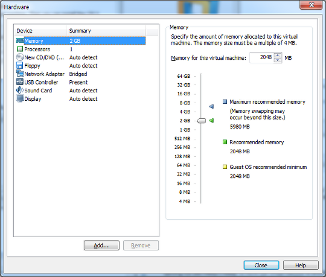The height and width of the screenshot is (277, 326).
Task: Select the Network Adapter device row
Action: [81, 74]
